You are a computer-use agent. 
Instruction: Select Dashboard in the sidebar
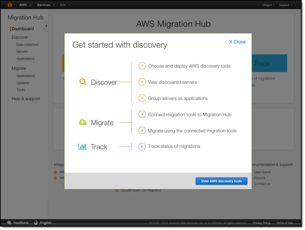[x=23, y=29]
